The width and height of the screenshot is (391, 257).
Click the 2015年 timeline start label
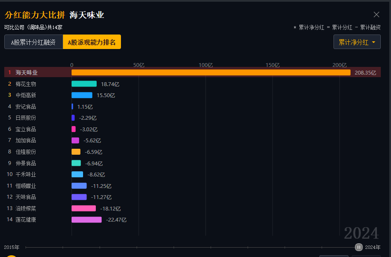click(x=12, y=247)
